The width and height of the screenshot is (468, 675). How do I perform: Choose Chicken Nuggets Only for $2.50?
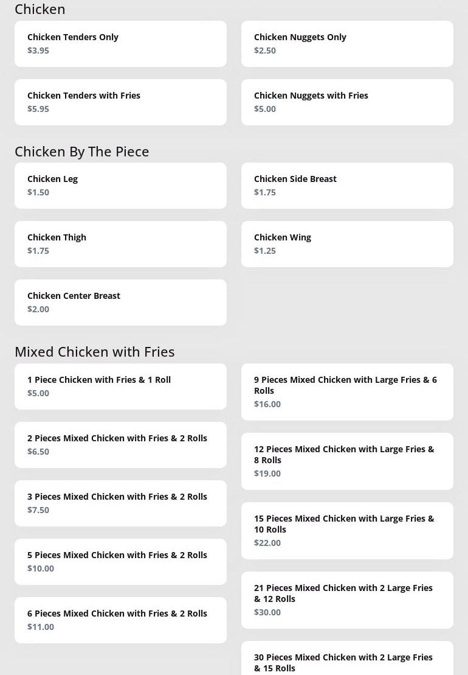[x=347, y=44]
